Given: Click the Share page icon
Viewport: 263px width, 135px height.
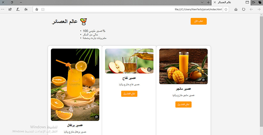Looking at the screenshot, I should [x=10, y=9].
